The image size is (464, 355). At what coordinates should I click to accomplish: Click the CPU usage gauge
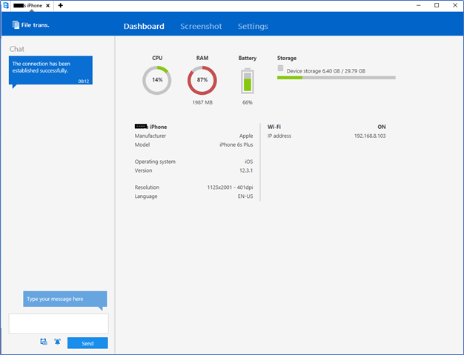(x=157, y=80)
